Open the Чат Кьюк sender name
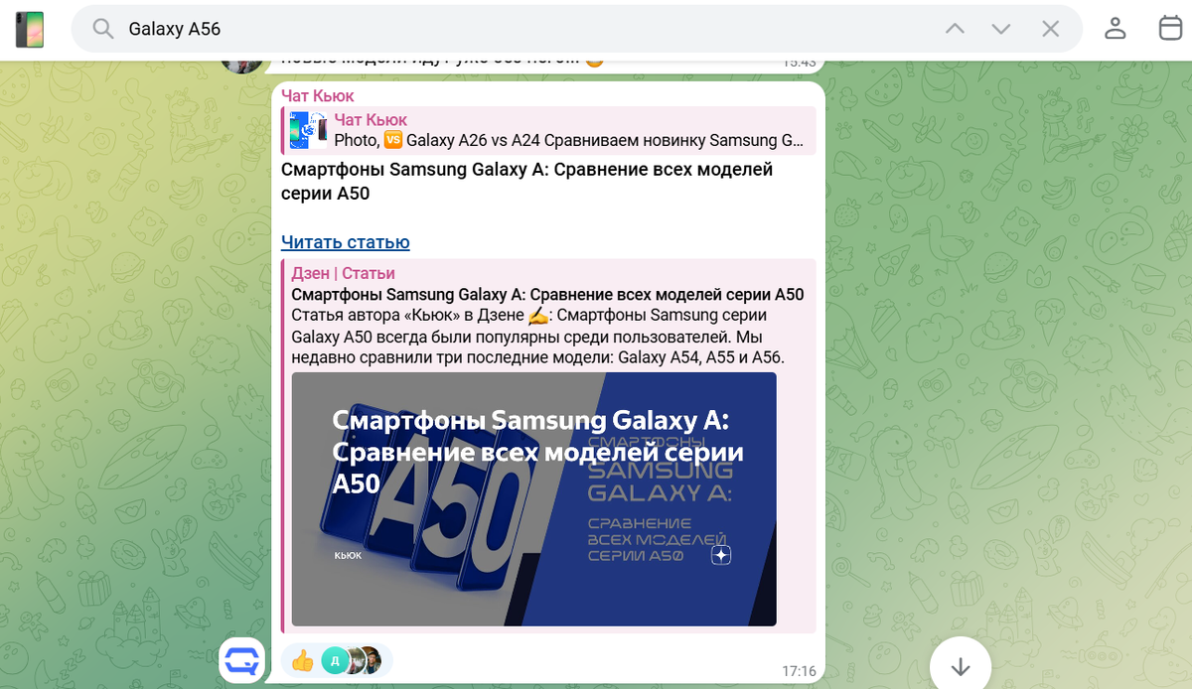1192x689 pixels. click(317, 96)
